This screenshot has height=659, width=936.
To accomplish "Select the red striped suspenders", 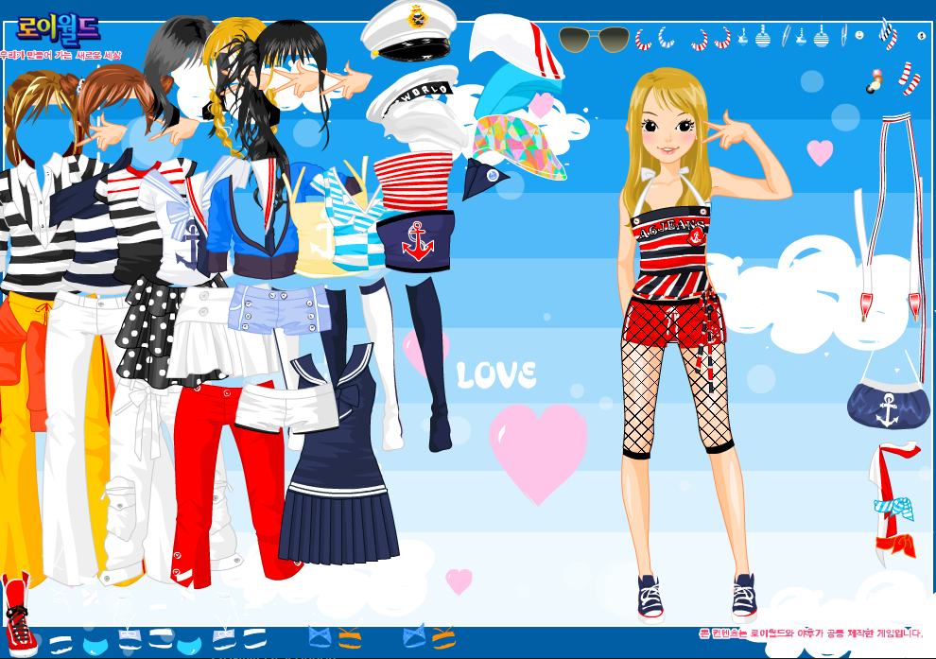I will tap(889, 217).
